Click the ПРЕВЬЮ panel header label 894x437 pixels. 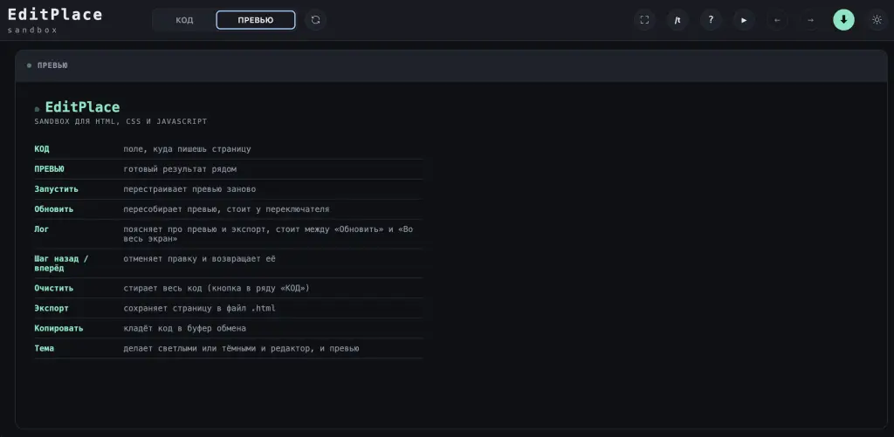pos(52,65)
